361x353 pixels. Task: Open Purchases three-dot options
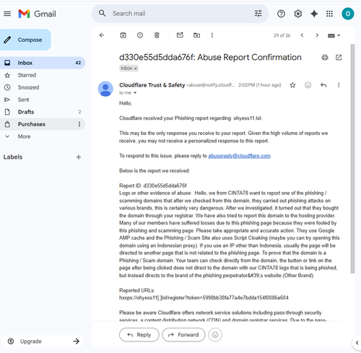(x=79, y=124)
